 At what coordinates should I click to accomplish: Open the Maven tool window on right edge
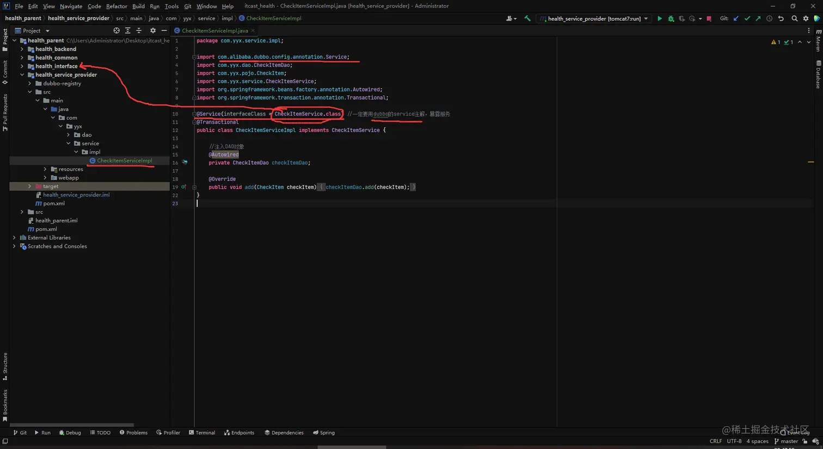[x=818, y=40]
